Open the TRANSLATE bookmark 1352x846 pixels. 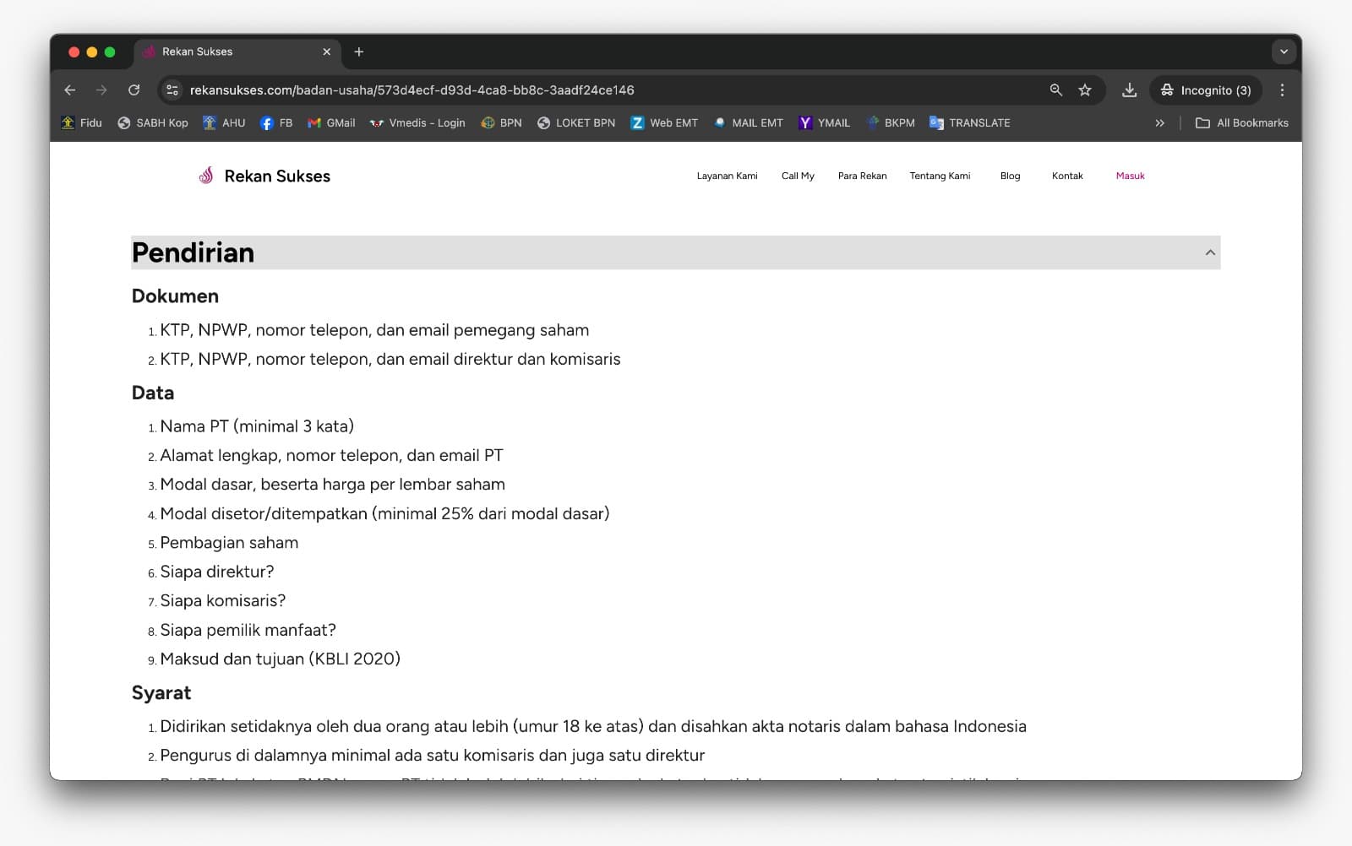coord(970,123)
